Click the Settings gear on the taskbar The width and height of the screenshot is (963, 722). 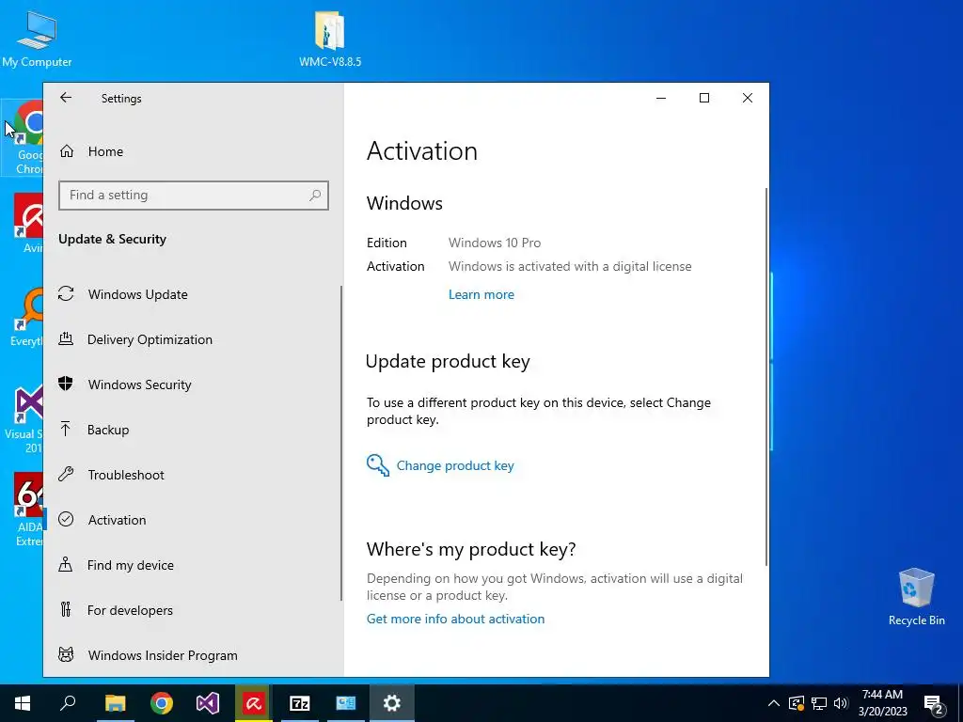pyautogui.click(x=392, y=703)
